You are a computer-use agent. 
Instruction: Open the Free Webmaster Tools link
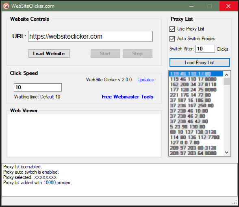tap(128, 97)
